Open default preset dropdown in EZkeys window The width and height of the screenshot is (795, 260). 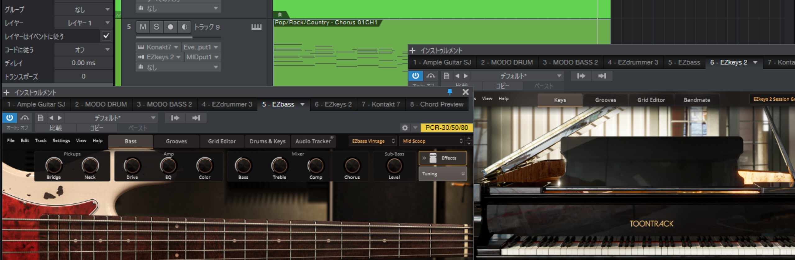coord(517,76)
